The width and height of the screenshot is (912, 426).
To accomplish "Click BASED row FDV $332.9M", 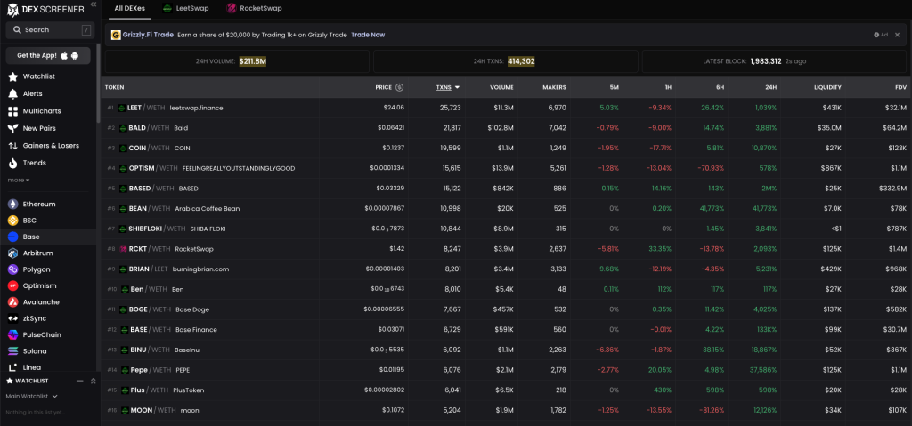I will click(892, 189).
